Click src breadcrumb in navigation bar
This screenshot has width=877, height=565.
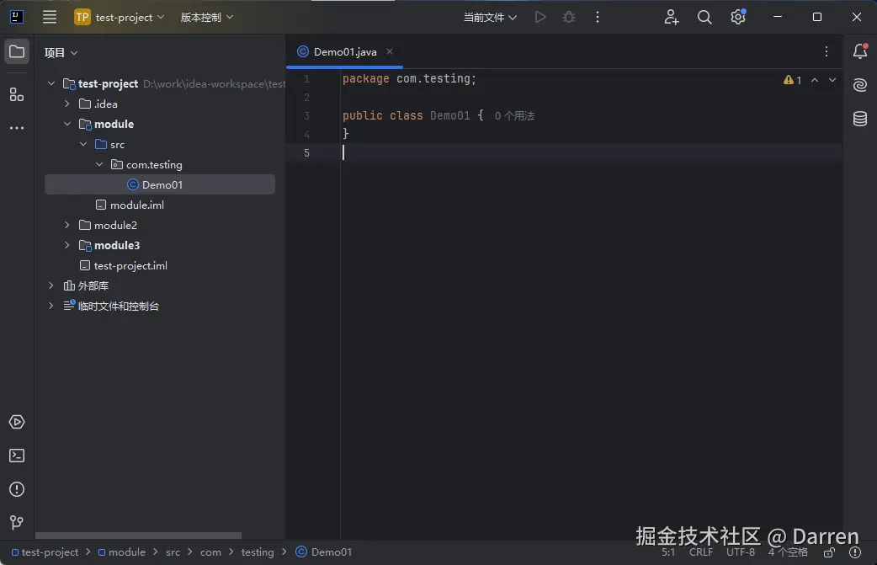pos(173,552)
